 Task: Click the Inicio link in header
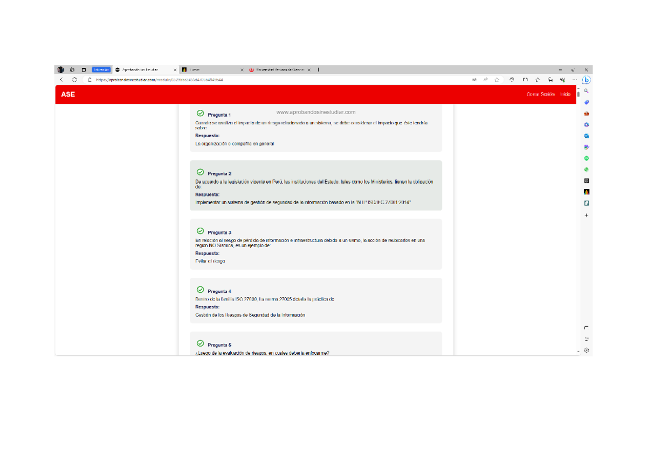[565, 94]
